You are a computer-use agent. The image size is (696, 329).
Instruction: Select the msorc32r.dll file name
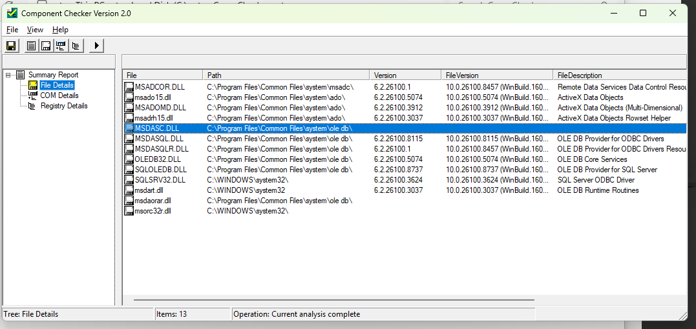click(x=153, y=211)
